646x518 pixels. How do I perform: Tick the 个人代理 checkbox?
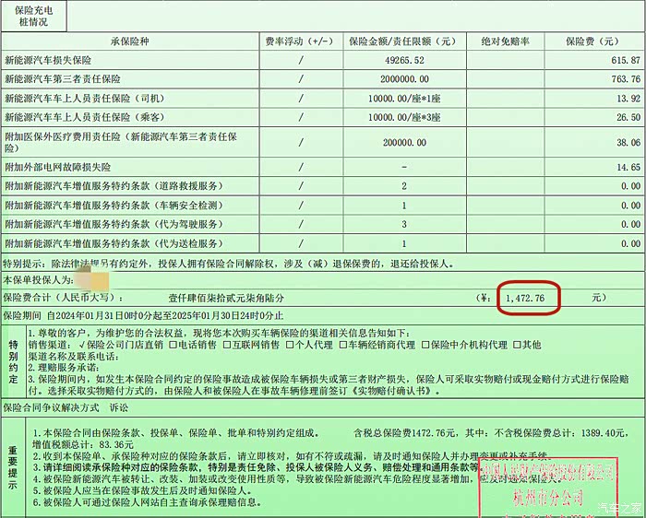[290, 345]
